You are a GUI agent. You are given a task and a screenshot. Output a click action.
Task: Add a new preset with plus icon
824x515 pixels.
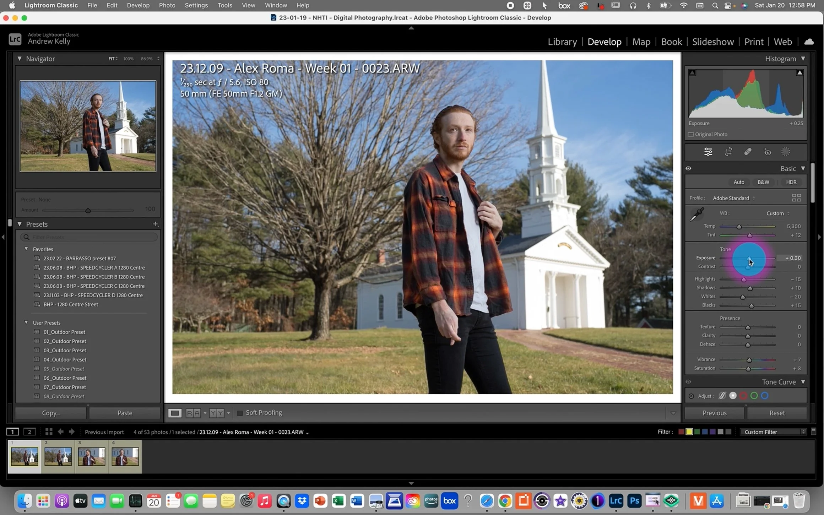click(155, 224)
